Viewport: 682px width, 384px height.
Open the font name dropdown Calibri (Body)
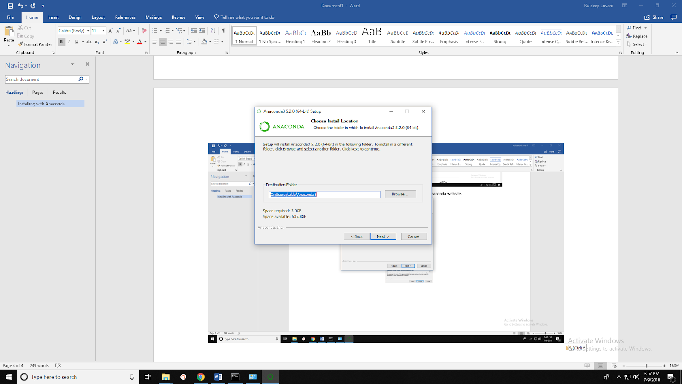pyautogui.click(x=88, y=31)
